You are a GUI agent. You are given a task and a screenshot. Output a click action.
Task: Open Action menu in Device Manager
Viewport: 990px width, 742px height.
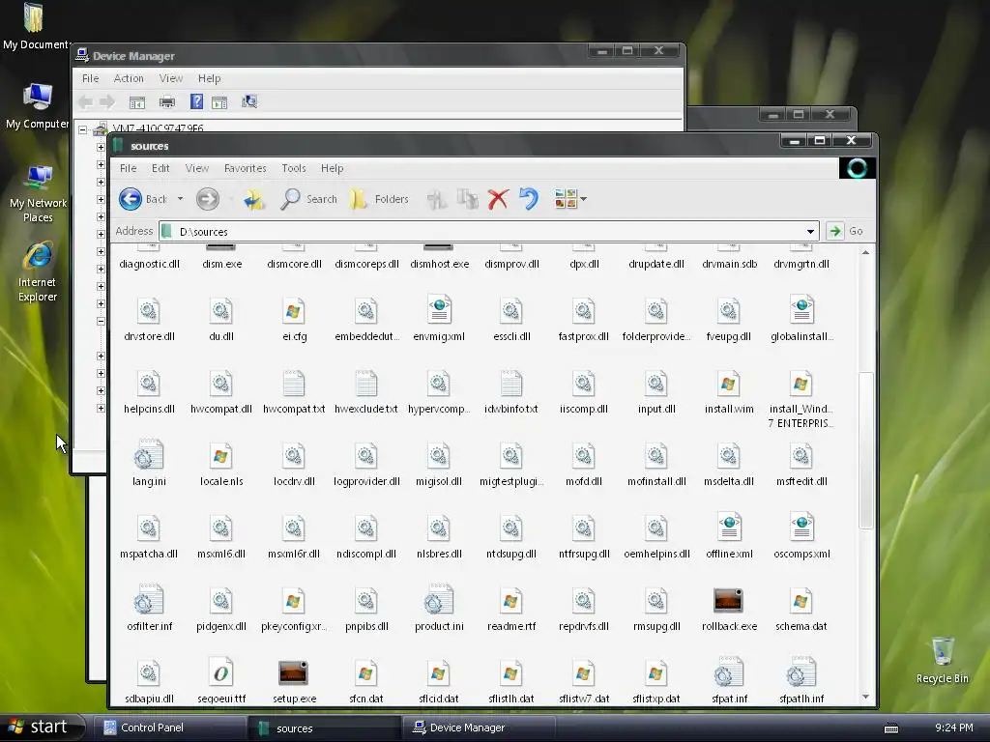click(x=129, y=78)
